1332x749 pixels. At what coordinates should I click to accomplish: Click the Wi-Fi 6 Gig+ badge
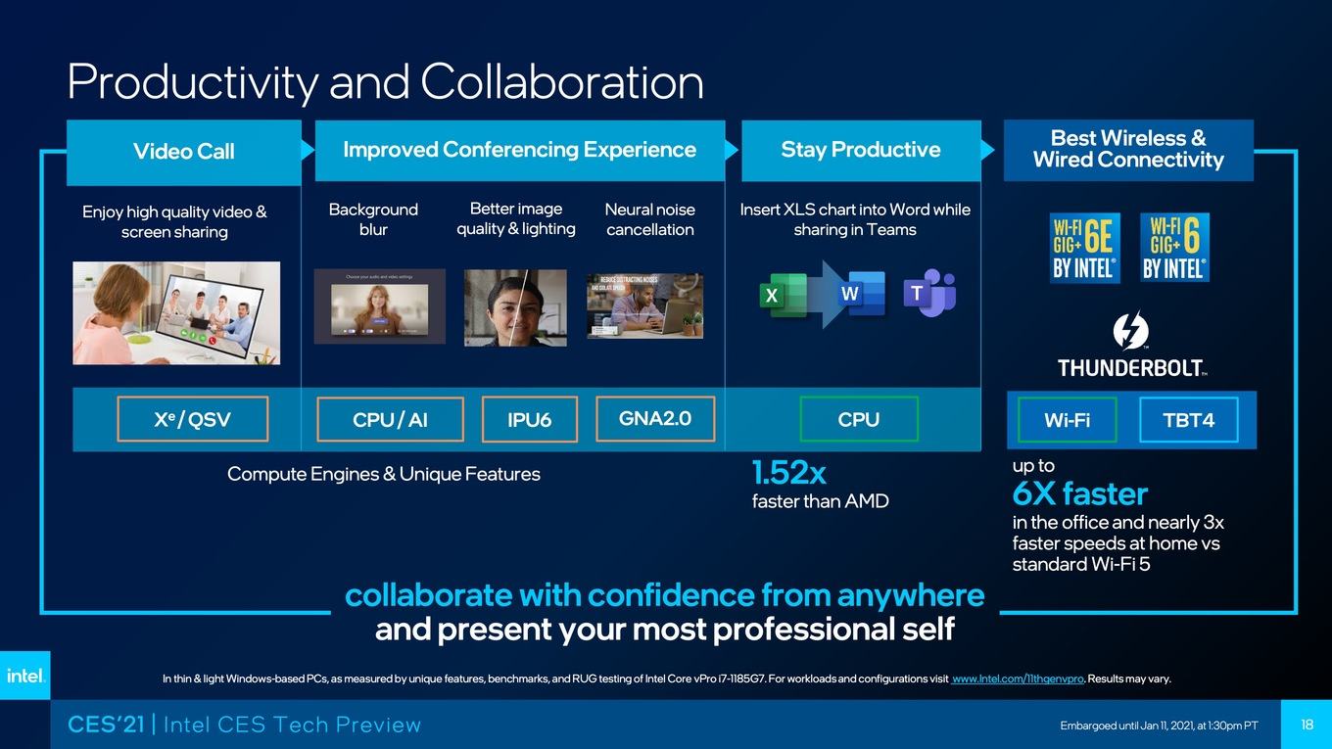(1174, 248)
